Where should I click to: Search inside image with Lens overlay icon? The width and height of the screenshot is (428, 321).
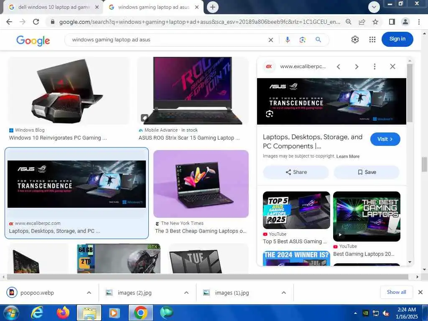point(270,114)
